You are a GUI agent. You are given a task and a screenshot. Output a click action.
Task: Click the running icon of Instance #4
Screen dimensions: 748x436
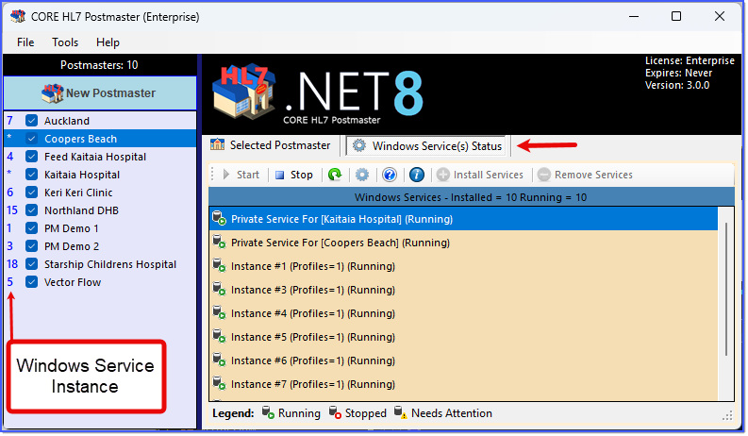click(219, 312)
